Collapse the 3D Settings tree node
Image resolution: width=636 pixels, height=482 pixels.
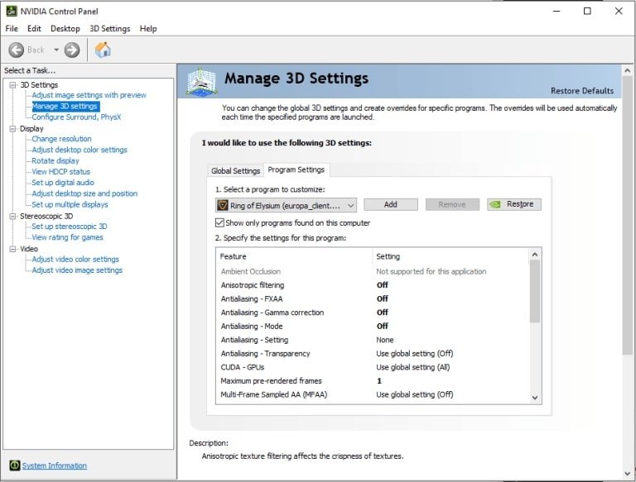coord(13,85)
